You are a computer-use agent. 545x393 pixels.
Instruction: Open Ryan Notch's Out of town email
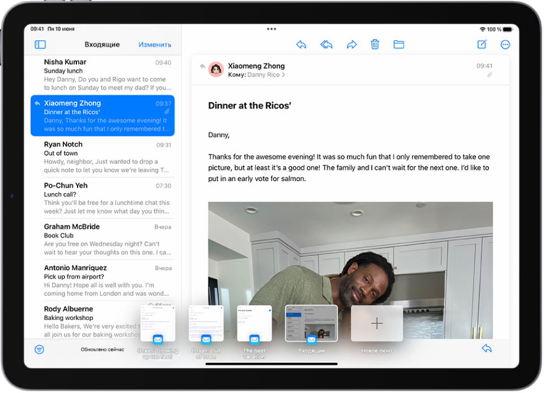[x=102, y=157]
